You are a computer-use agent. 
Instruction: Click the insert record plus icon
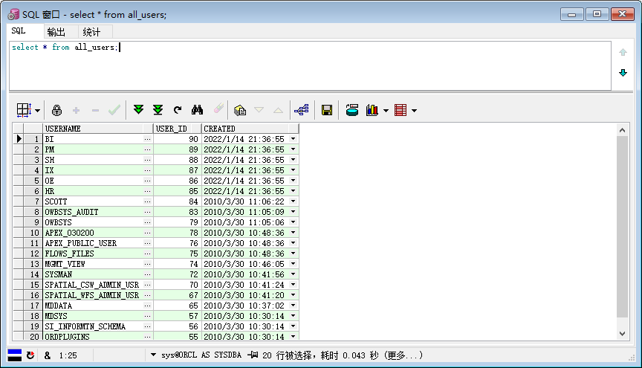[x=76, y=110]
